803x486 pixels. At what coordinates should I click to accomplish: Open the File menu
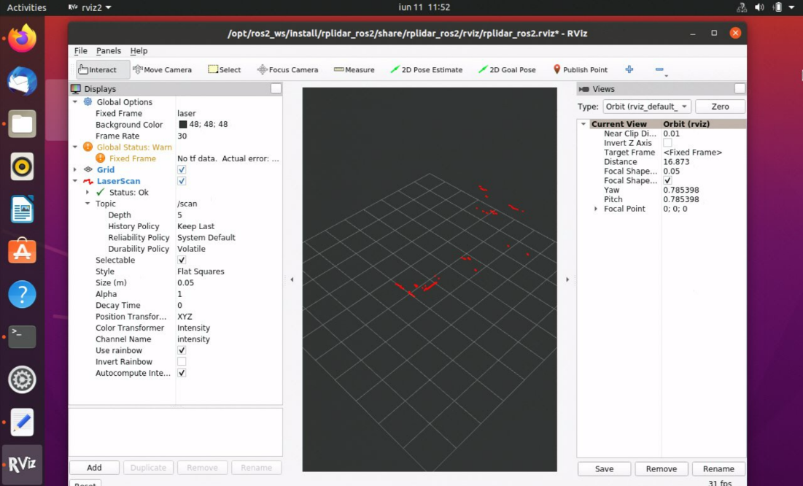[80, 51]
